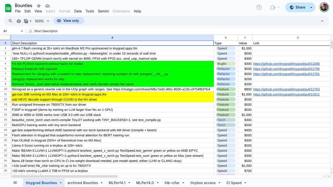Open the tinygrad pull 12621 link
The image size is (333, 187).
click(286, 94)
